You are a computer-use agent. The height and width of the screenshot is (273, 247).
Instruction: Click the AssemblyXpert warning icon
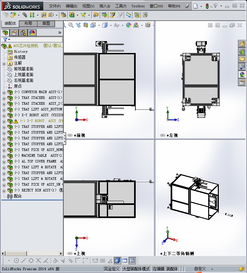pyautogui.click(x=137, y=15)
